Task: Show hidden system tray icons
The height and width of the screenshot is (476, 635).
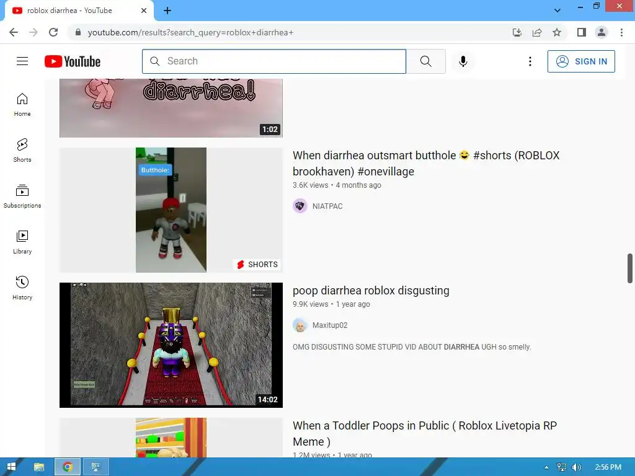Action: pos(547,467)
